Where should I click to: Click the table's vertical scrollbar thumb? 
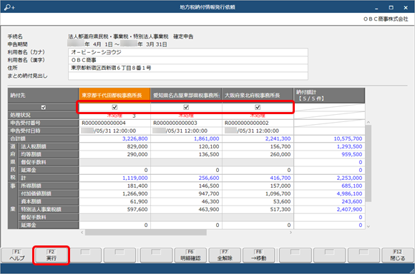tap(368, 163)
